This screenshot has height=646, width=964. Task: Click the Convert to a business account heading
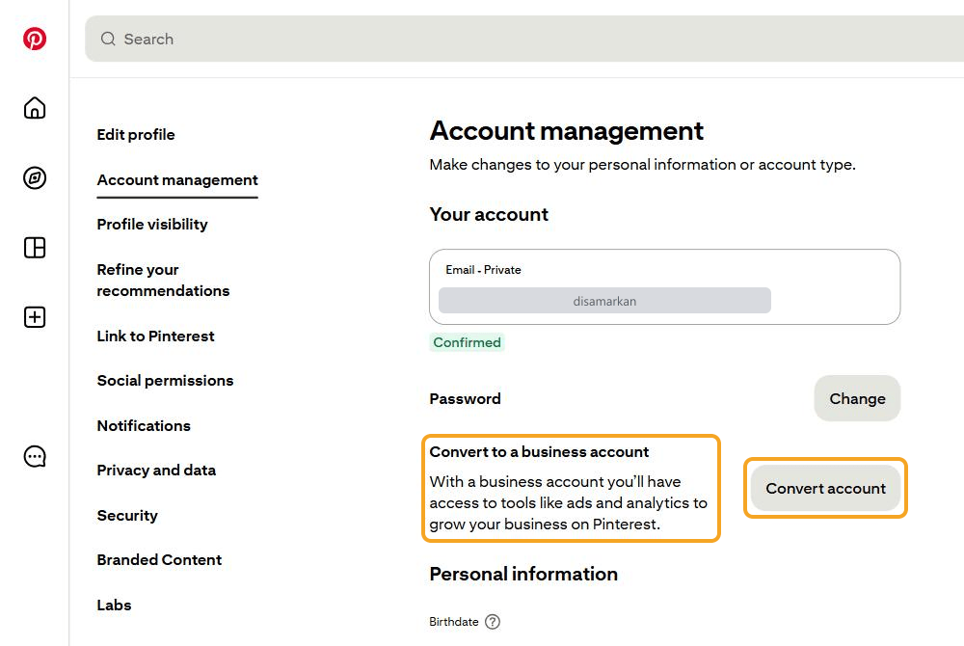539,452
